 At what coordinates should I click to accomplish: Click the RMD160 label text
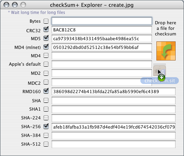click(x=32, y=92)
